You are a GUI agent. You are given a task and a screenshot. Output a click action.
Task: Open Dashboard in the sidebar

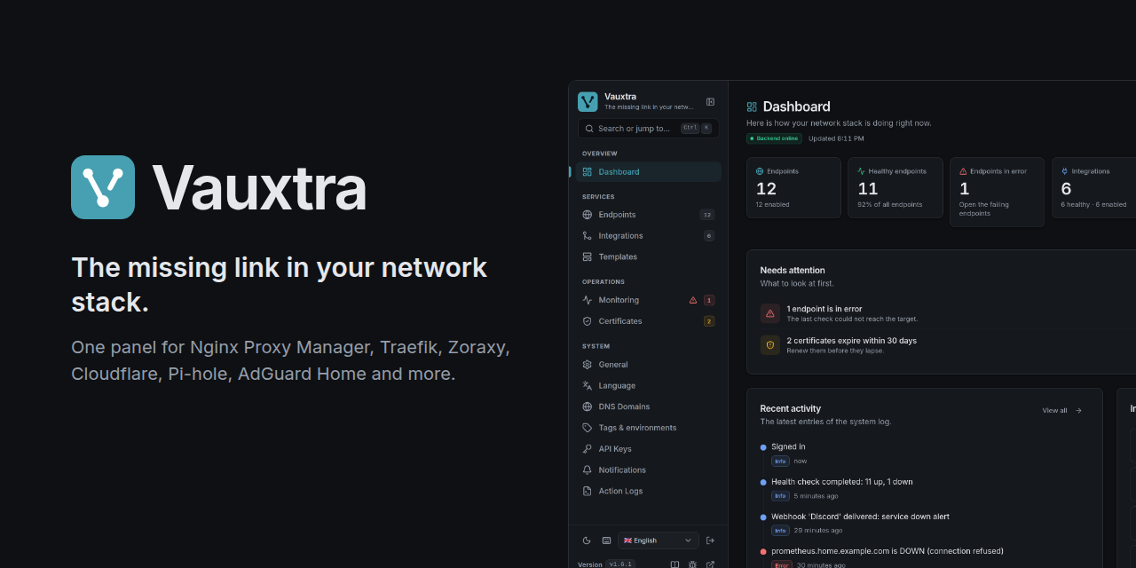[649, 172]
